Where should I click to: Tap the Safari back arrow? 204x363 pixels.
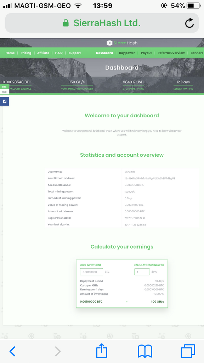[x=12, y=351]
